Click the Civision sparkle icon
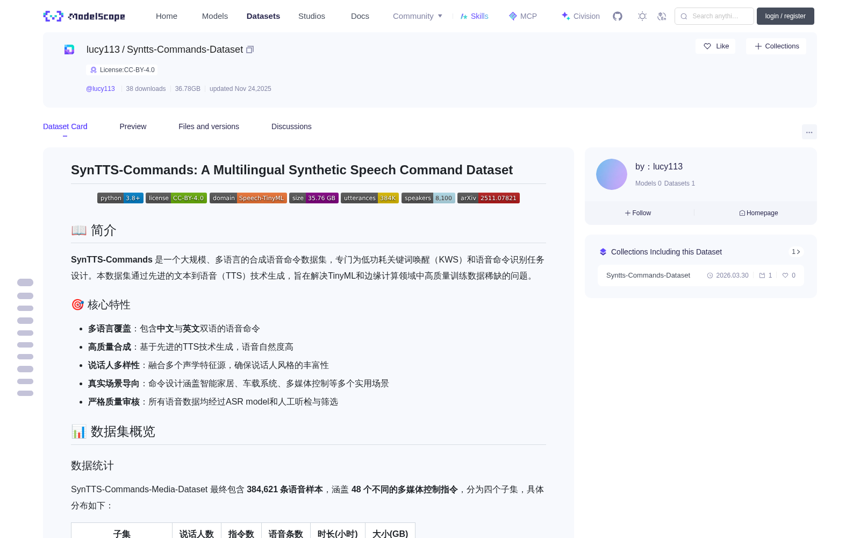860x538 pixels. point(565,16)
